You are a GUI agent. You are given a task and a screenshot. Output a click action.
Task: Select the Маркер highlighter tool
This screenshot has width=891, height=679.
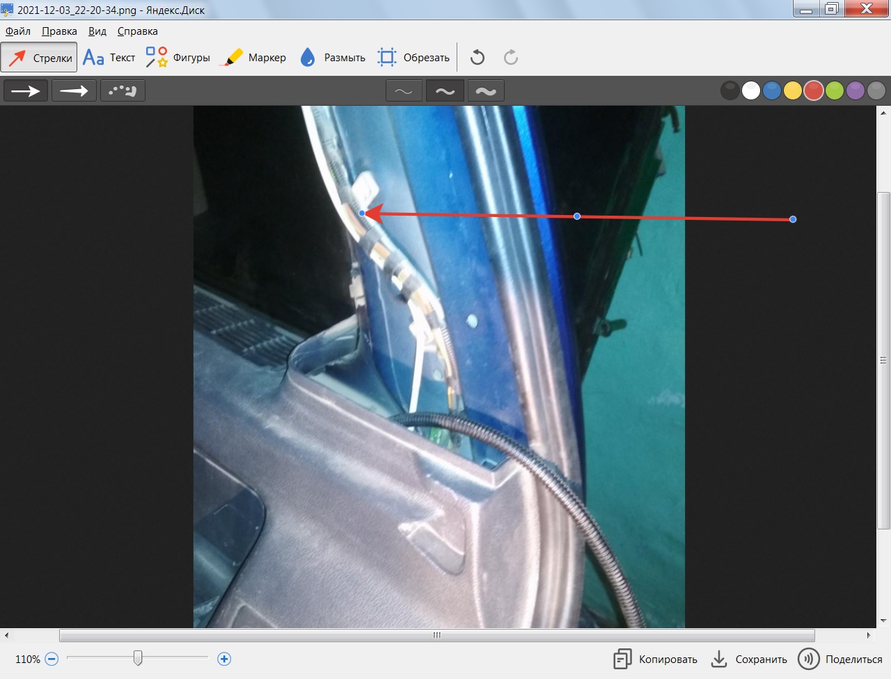[x=252, y=58]
